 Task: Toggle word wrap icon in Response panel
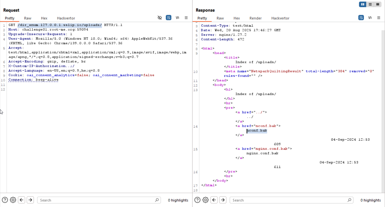coord(361,18)
